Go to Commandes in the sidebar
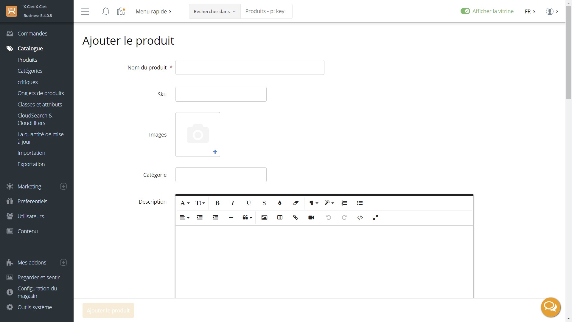Screen dimensions: 572x322 coord(32,33)
